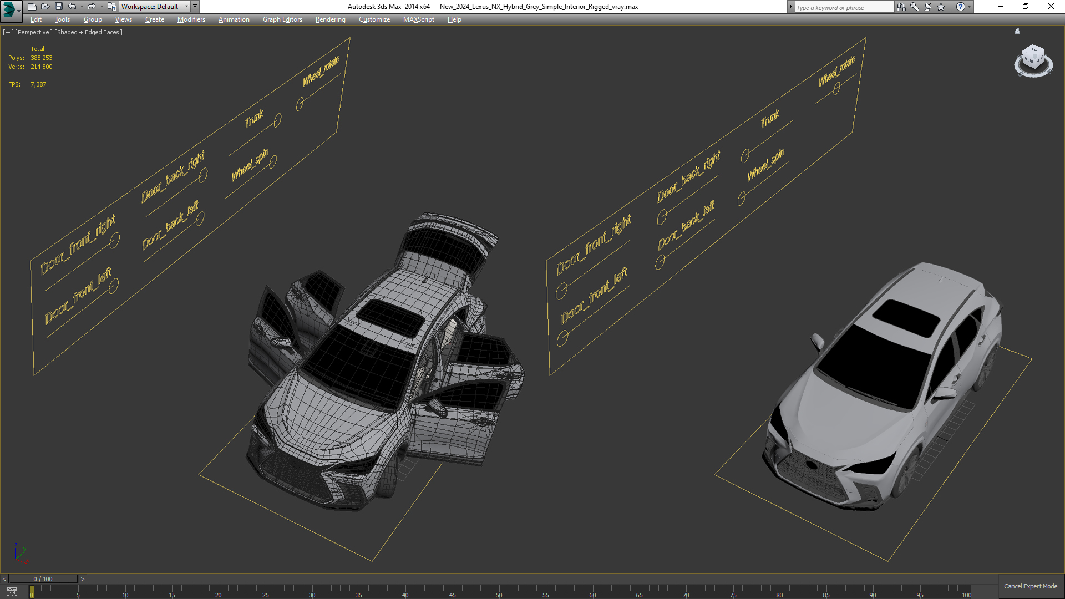The image size is (1065, 599).
Task: Click the Save File floppy icon
Action: pos(58,7)
